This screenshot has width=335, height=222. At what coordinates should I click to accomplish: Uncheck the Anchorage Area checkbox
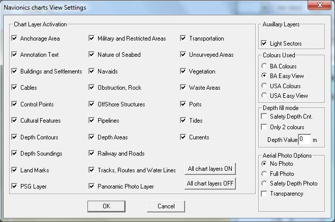click(x=14, y=39)
